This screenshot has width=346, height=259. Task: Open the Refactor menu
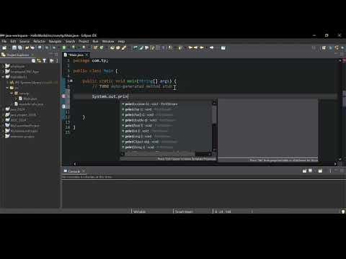coord(39,41)
